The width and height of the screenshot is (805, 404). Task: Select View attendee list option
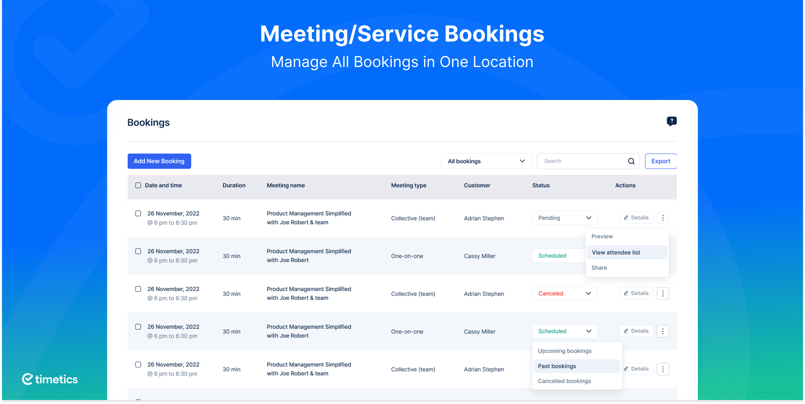[x=627, y=252]
